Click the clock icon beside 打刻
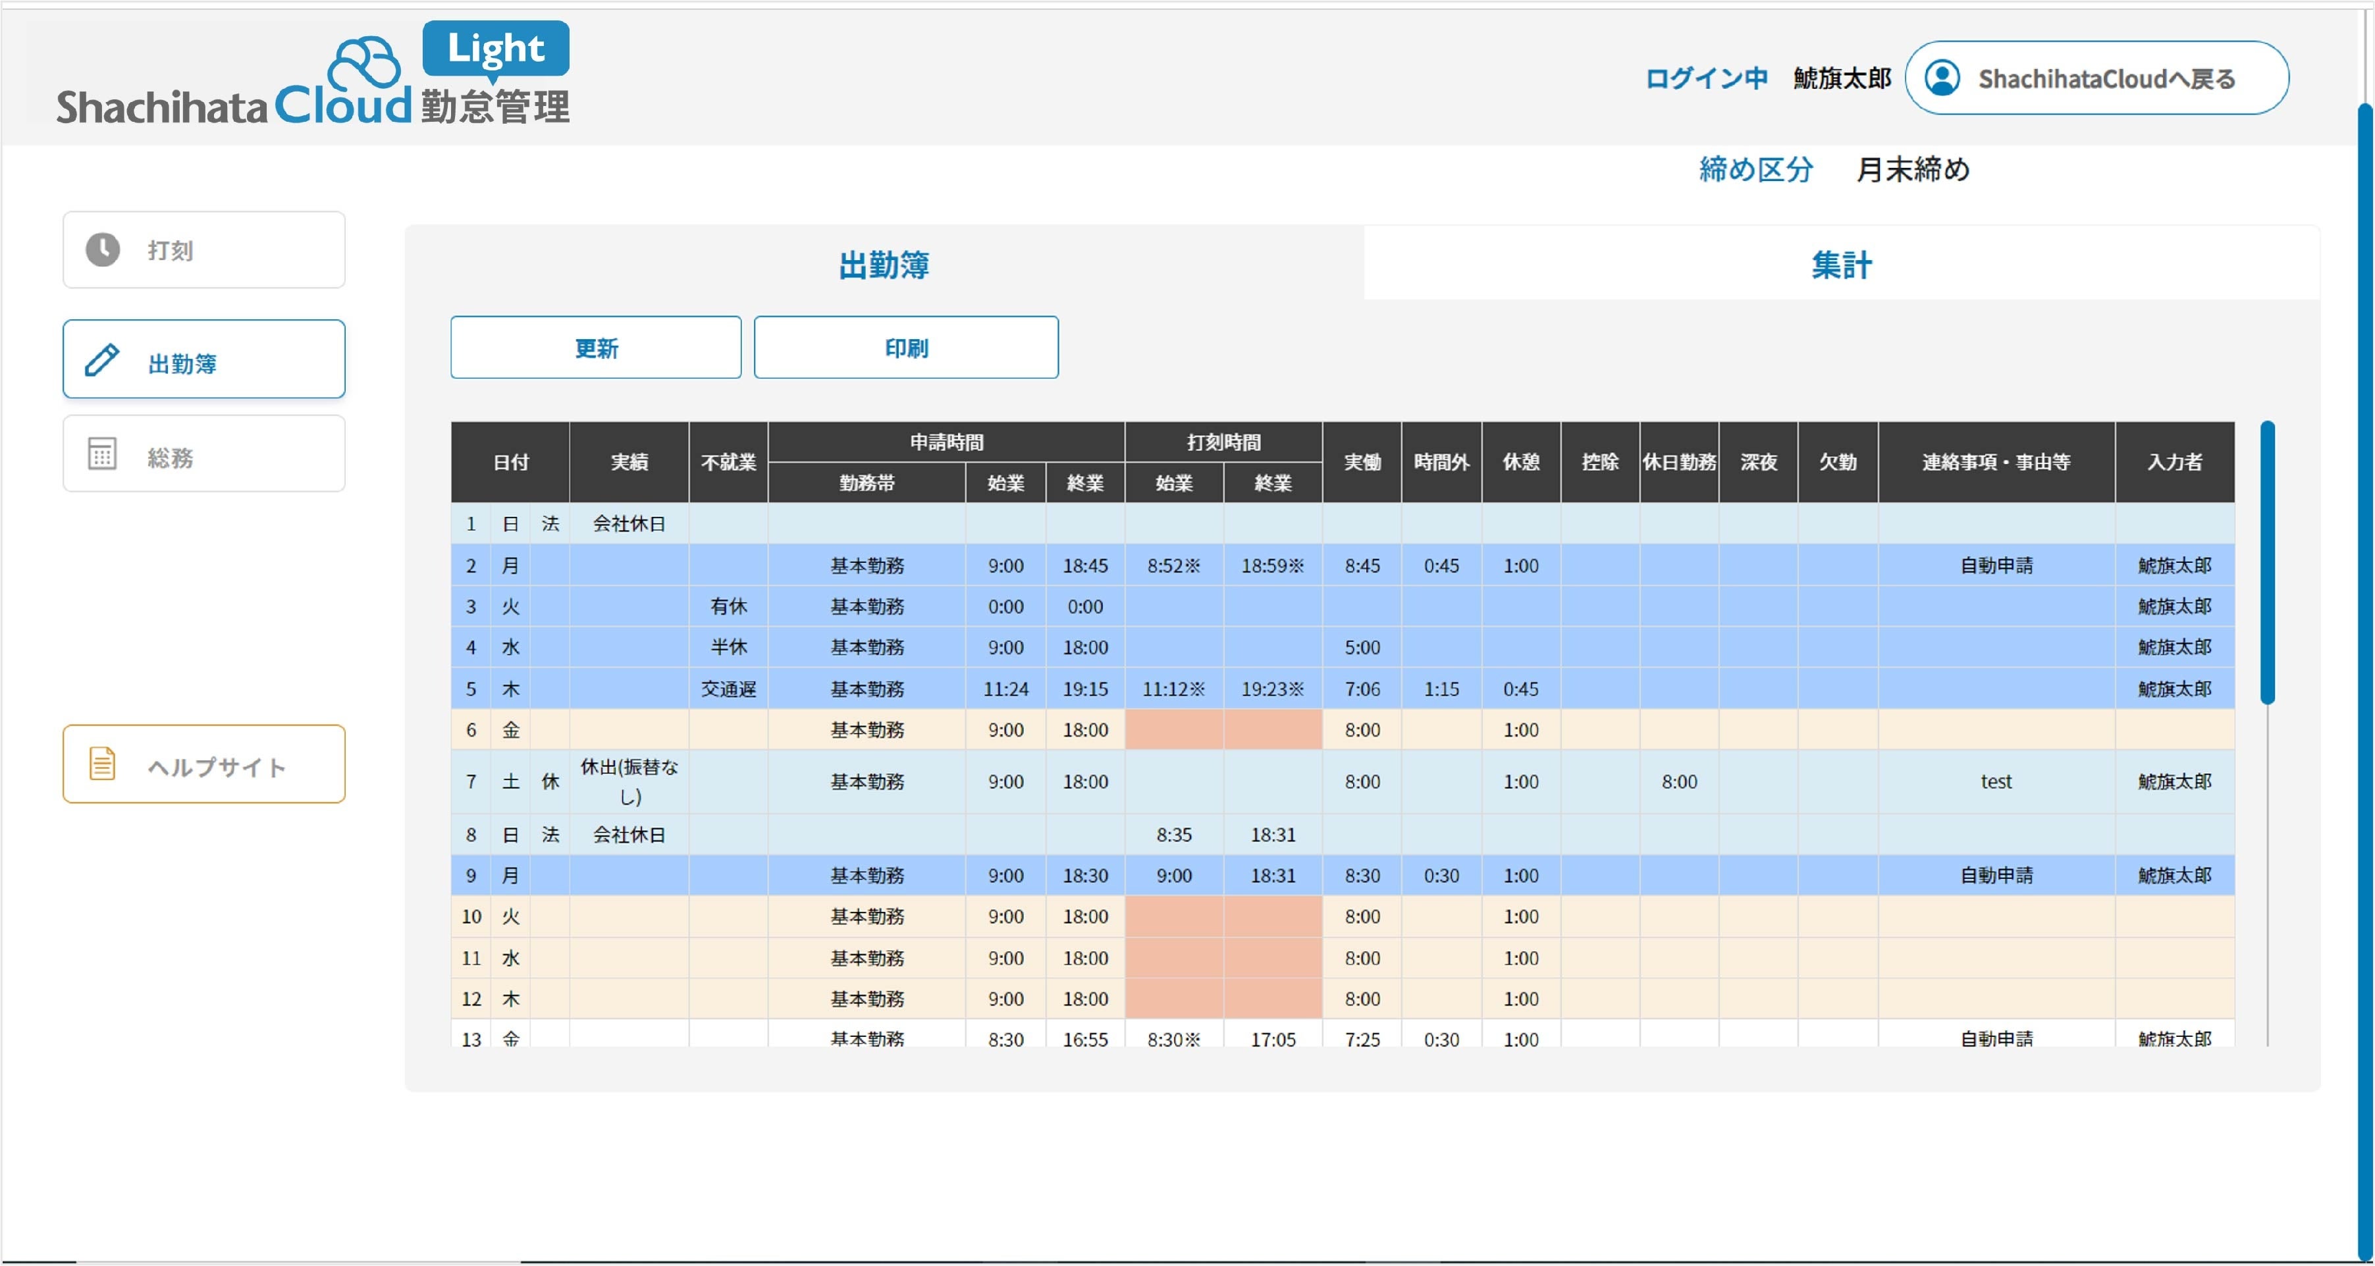The height and width of the screenshot is (1266, 2375). (102, 250)
